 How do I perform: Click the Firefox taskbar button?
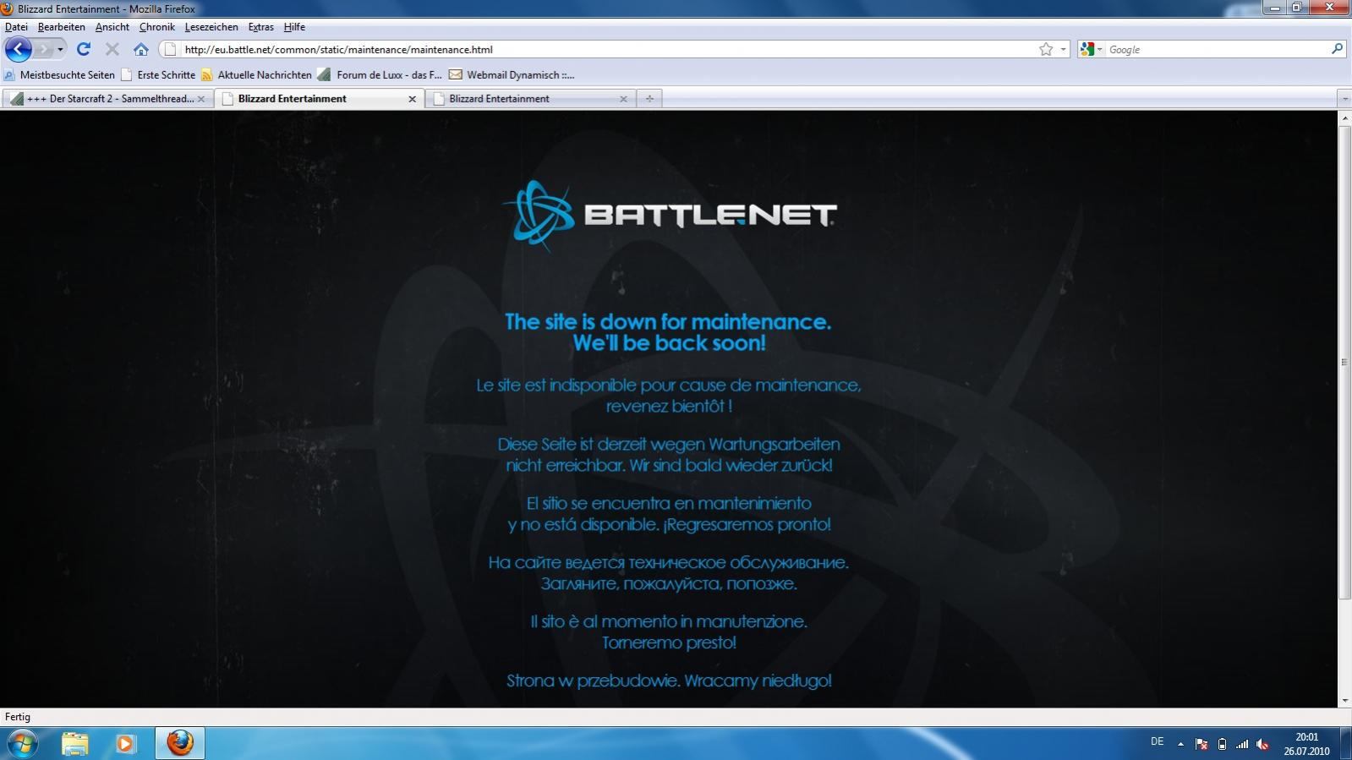click(x=179, y=743)
